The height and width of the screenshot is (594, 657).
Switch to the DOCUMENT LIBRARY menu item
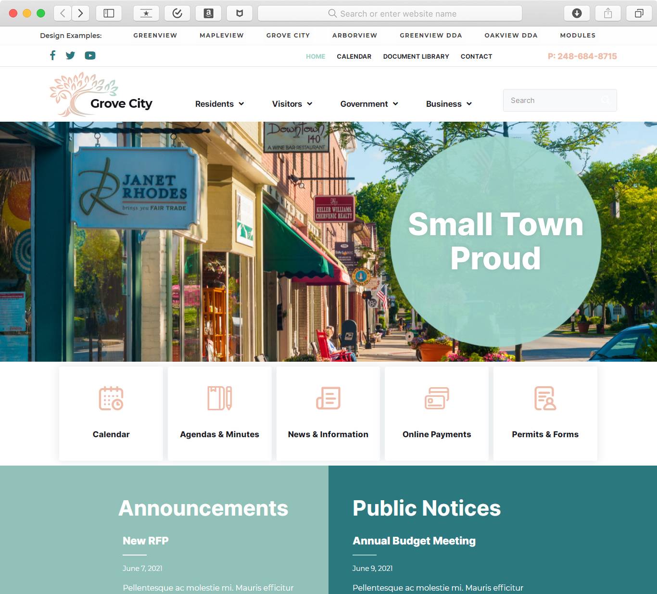tap(416, 56)
